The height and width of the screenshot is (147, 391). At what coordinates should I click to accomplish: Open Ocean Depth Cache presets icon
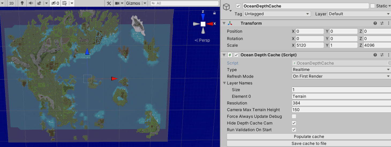pyautogui.click(x=382, y=55)
